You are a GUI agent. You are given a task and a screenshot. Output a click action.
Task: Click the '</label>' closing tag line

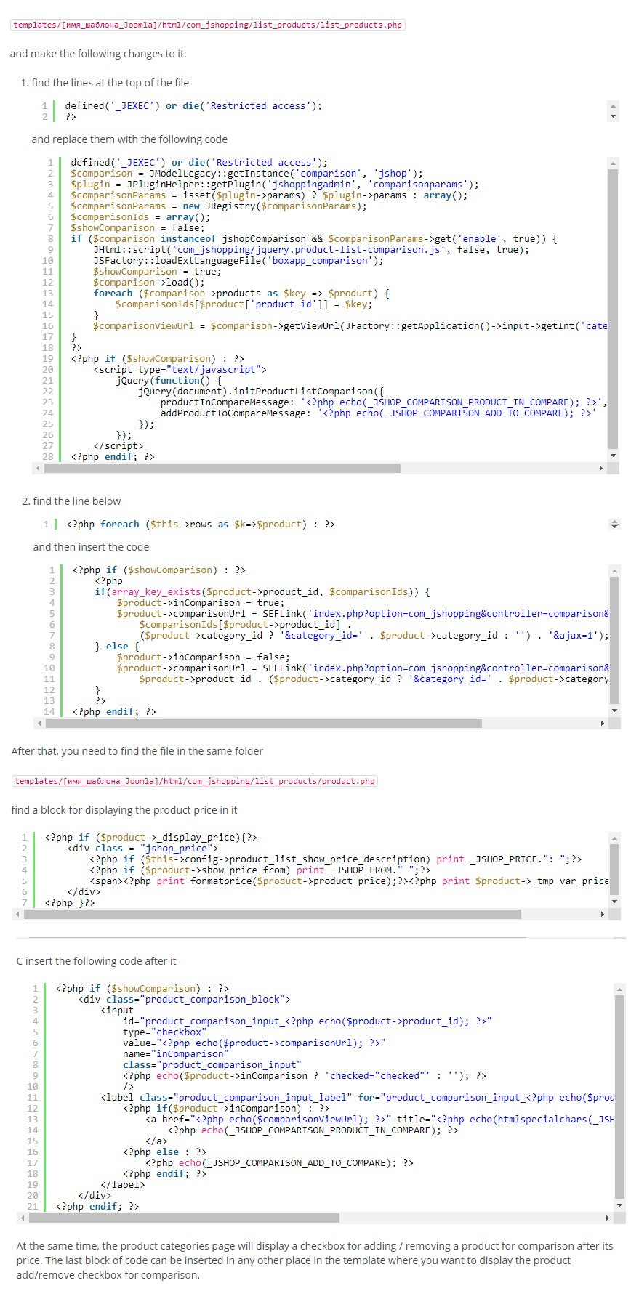point(123,1185)
